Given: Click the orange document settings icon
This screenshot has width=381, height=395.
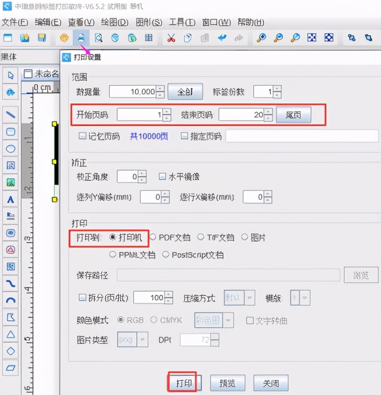Looking at the screenshot, I should coord(64,38).
